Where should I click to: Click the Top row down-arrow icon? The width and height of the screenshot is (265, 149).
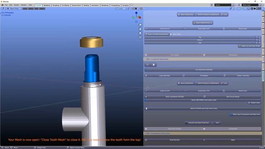pyautogui.click(x=260, y=37)
